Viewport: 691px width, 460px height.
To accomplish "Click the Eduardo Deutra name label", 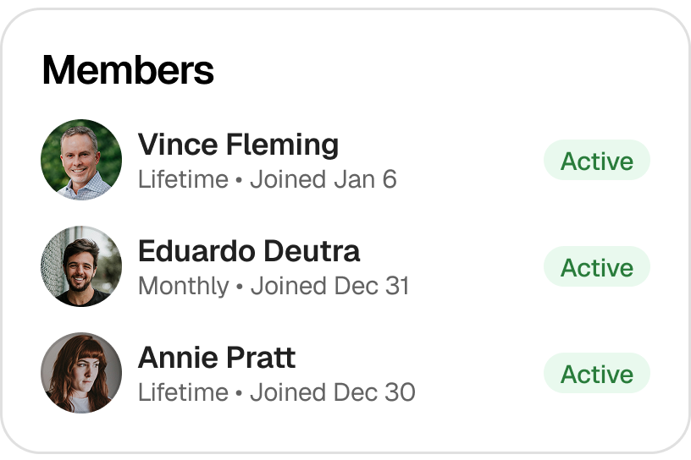I will point(248,251).
